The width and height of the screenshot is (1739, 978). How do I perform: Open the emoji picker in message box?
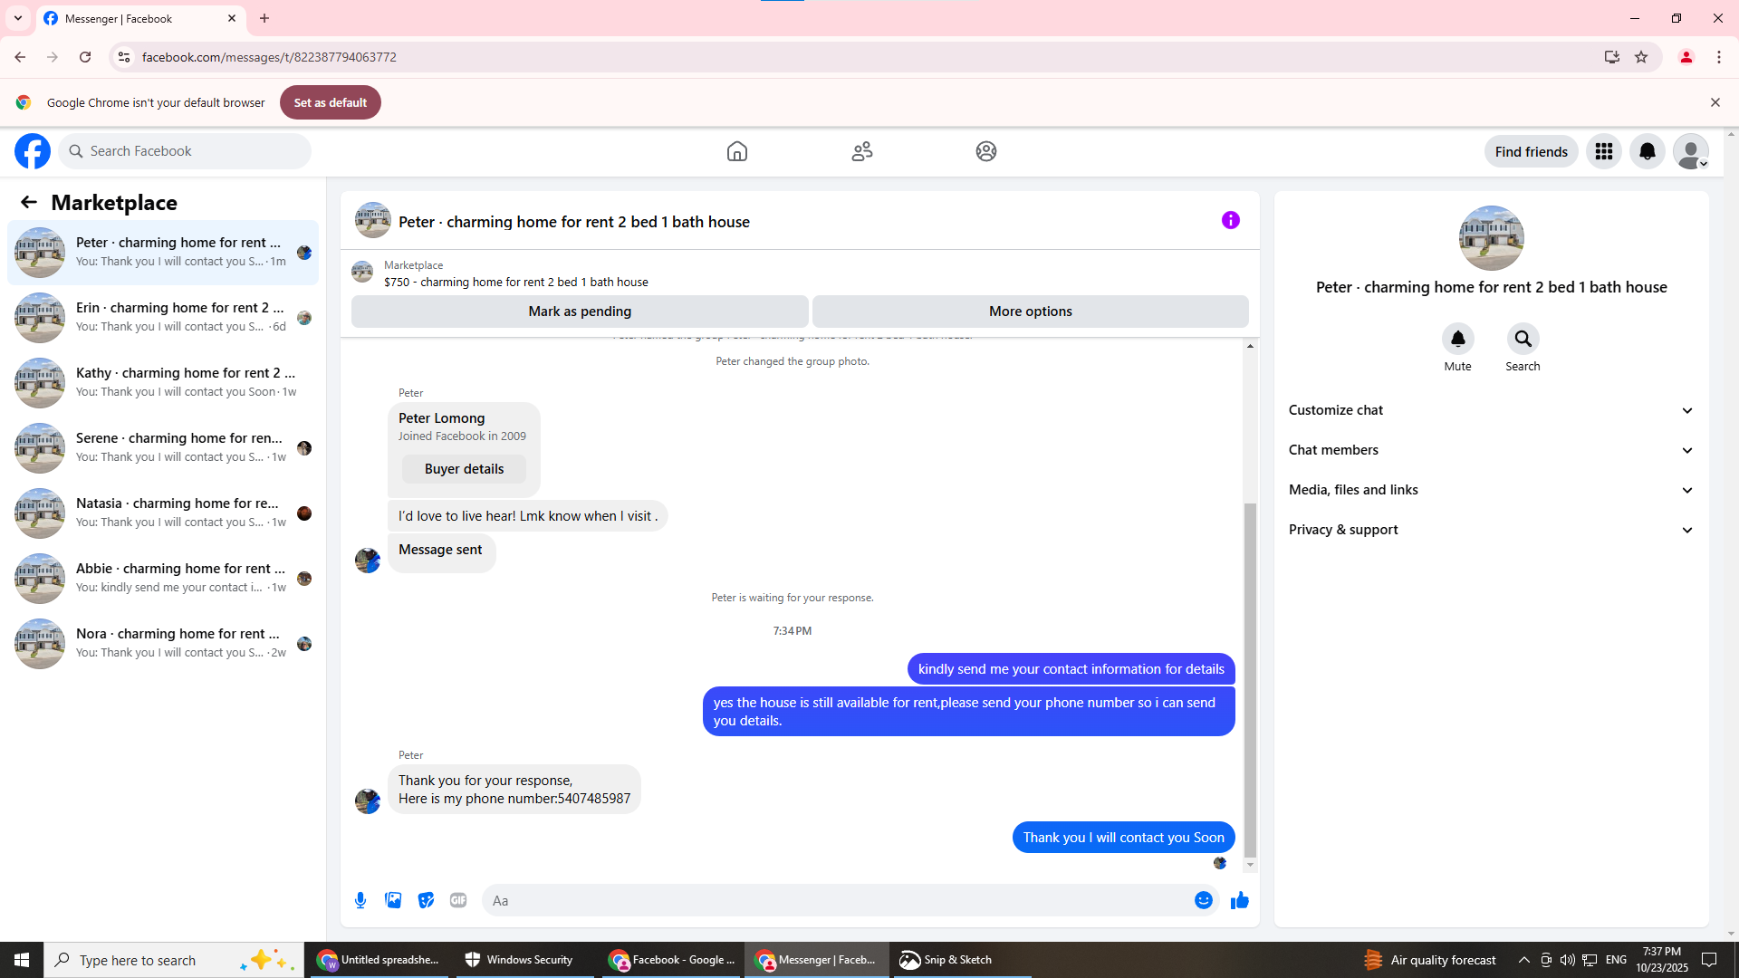click(1203, 900)
